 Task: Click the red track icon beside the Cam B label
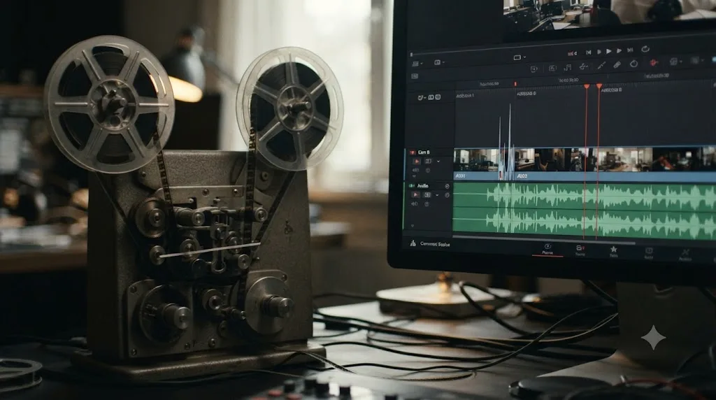(411, 152)
